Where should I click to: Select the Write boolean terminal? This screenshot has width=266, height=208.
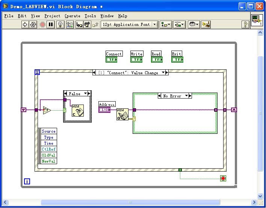pos(136,60)
